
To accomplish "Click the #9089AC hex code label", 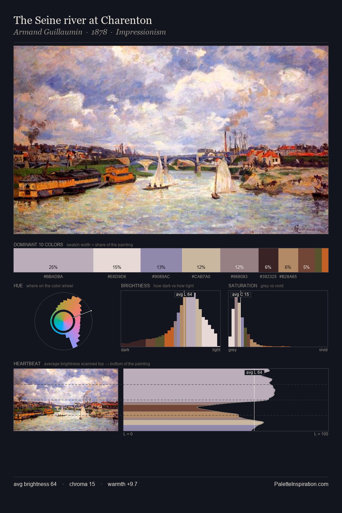I will 161,277.
